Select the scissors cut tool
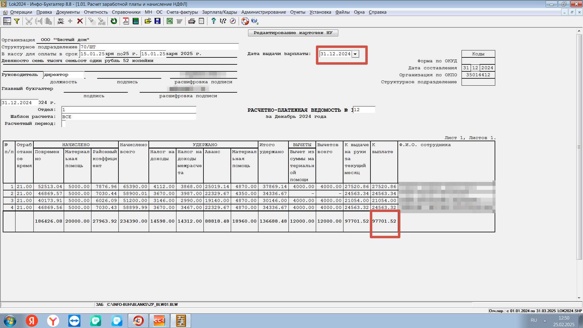 pyautogui.click(x=29, y=21)
